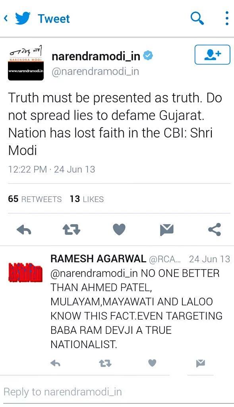
Task: Open the @narendramodi_in mention in reply
Action: coord(94,273)
